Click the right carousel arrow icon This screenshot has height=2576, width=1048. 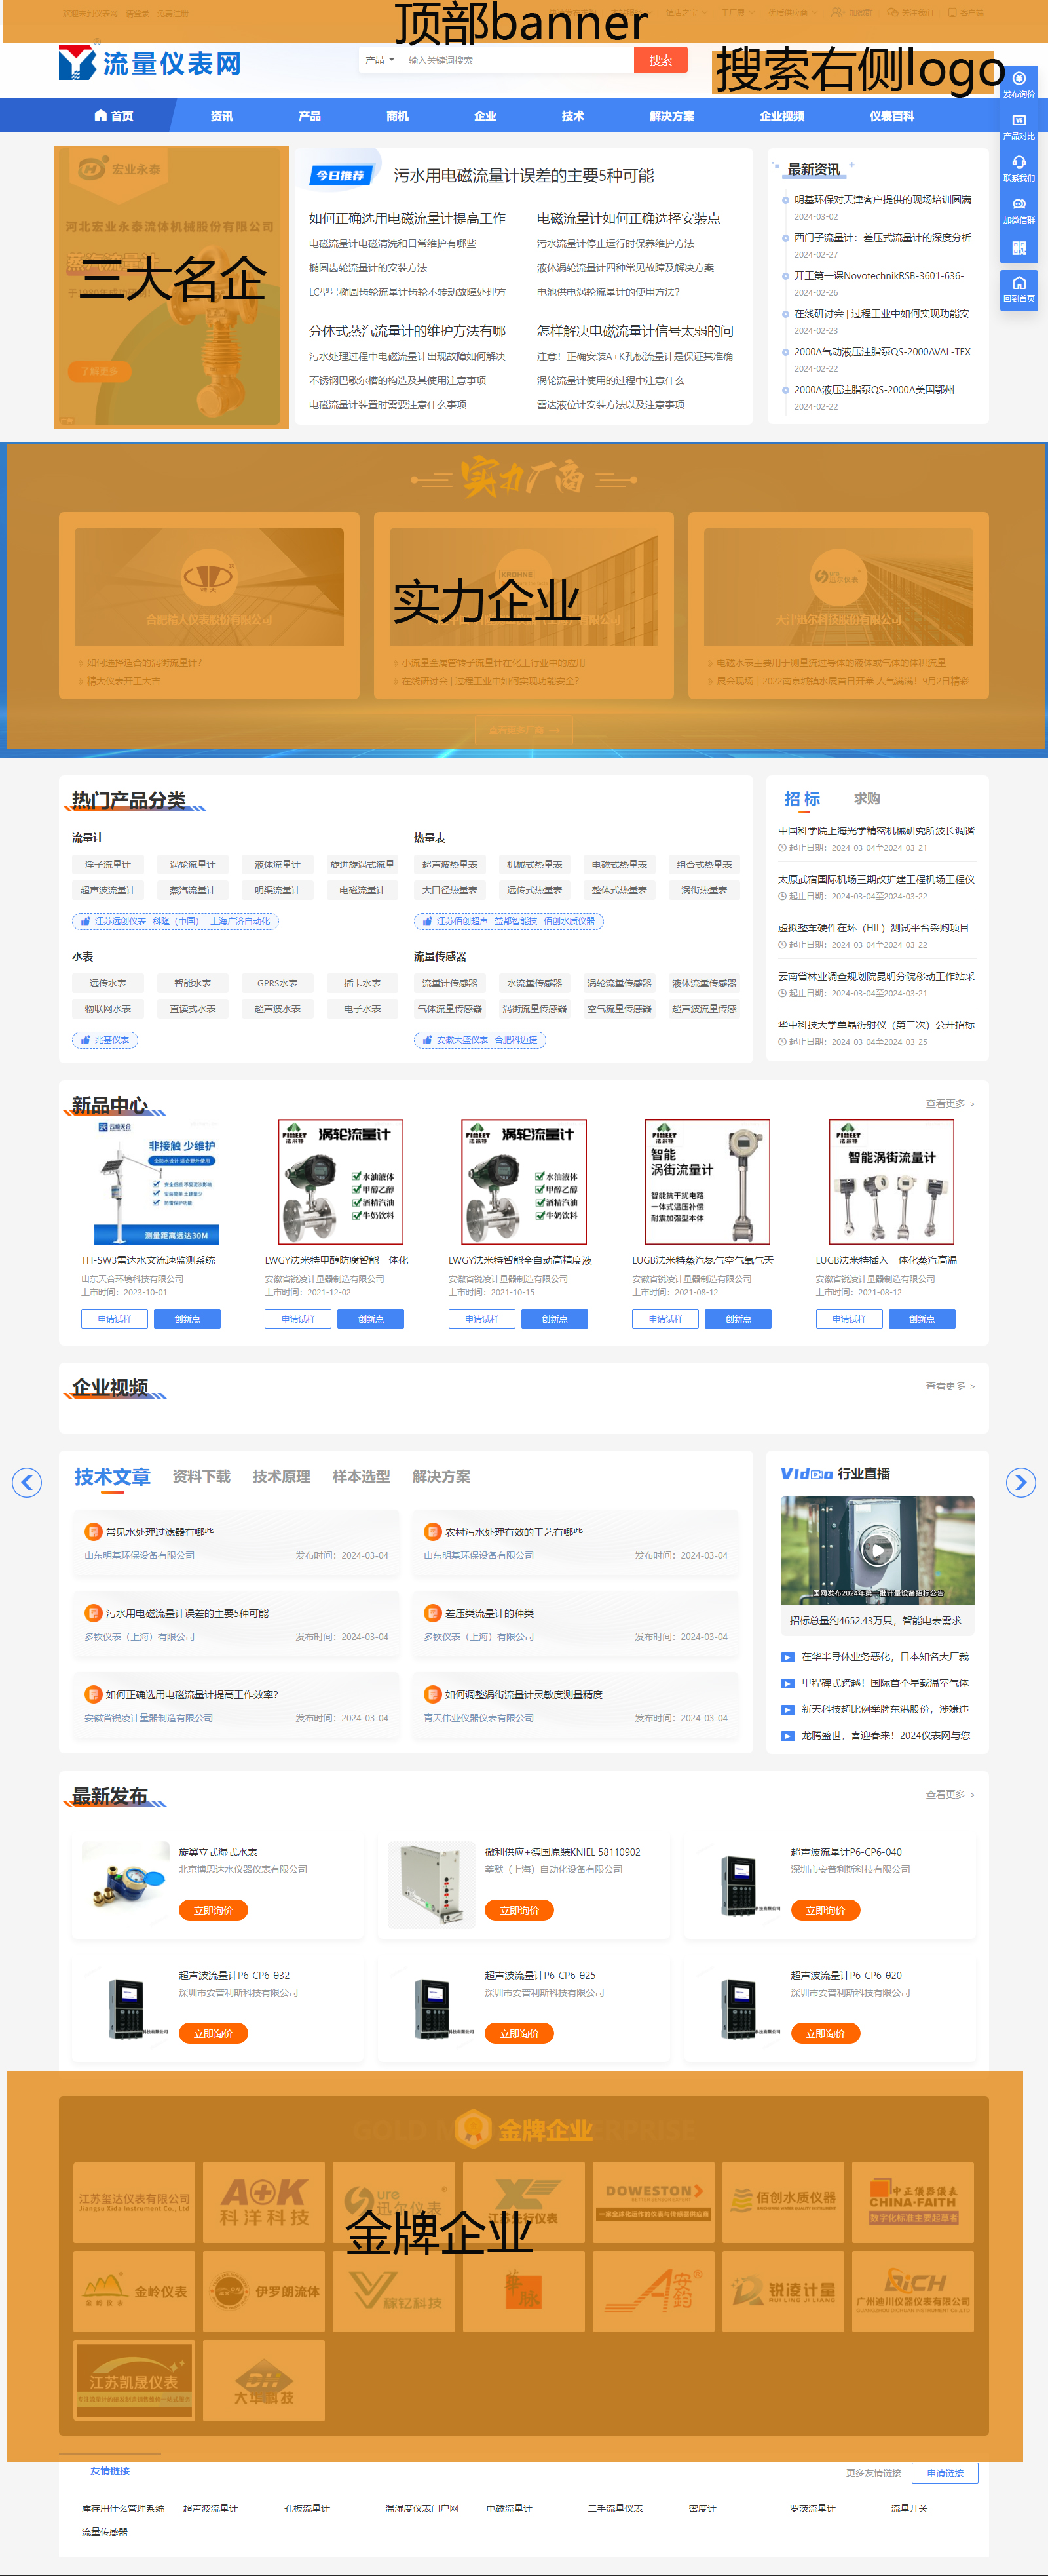(x=1020, y=1482)
